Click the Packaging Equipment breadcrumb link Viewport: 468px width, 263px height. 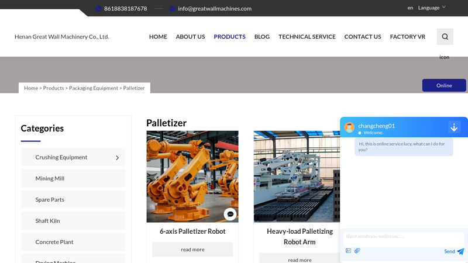click(94, 88)
